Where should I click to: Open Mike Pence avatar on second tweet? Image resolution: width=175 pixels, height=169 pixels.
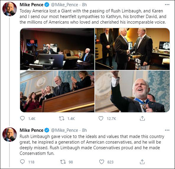pos(9,134)
